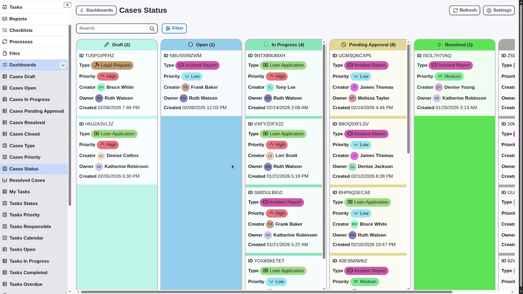Click Bruce White's BW avatar on card TU5PGIPFHZ

point(101,87)
